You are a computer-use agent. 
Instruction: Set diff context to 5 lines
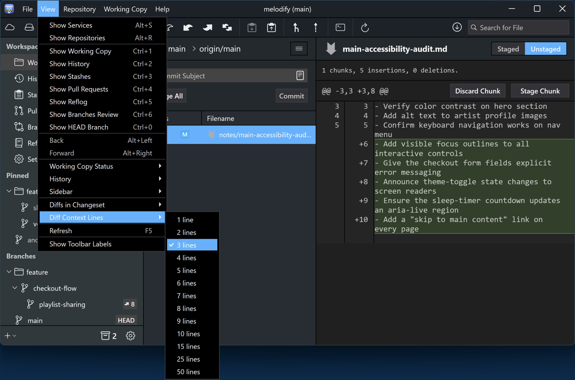point(192,270)
